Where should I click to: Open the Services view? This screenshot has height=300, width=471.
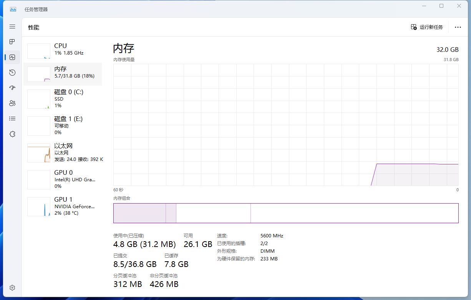12,134
